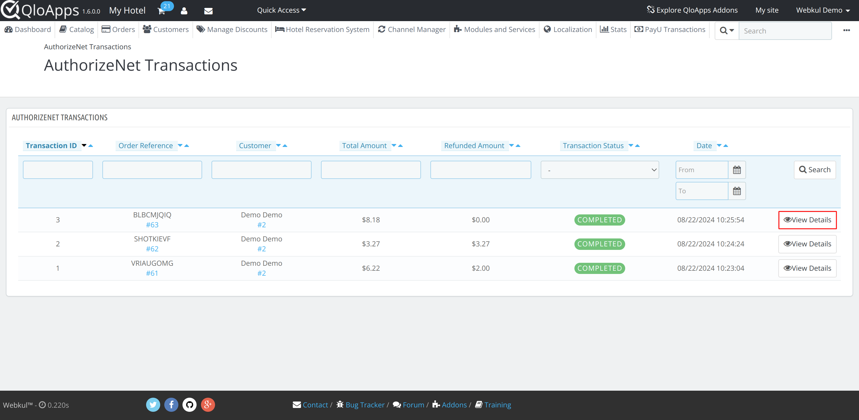The height and width of the screenshot is (420, 859).
Task: Click Explore QloApps Addons link
Action: 692,10
